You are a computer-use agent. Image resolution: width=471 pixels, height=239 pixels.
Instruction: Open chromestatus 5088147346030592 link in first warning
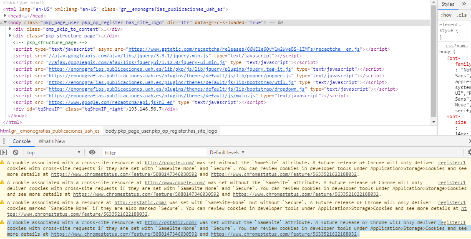(x=124, y=174)
